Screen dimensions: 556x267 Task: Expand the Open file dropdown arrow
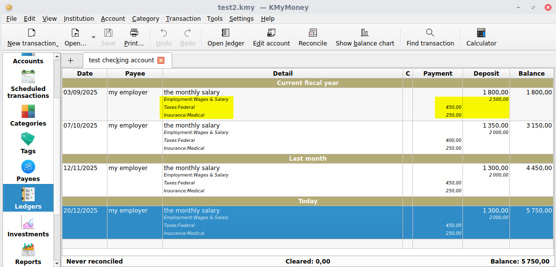point(94,37)
